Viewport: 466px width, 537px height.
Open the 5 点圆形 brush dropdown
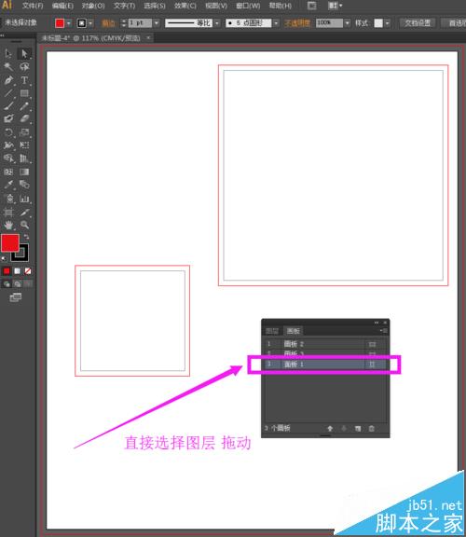[x=276, y=23]
